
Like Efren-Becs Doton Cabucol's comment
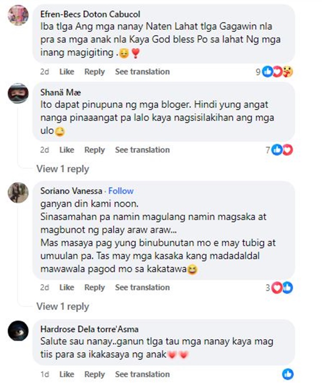[67, 71]
